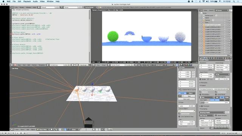Set color depth to 16
242x136 pixels.
pyautogui.click(x=224, y=100)
